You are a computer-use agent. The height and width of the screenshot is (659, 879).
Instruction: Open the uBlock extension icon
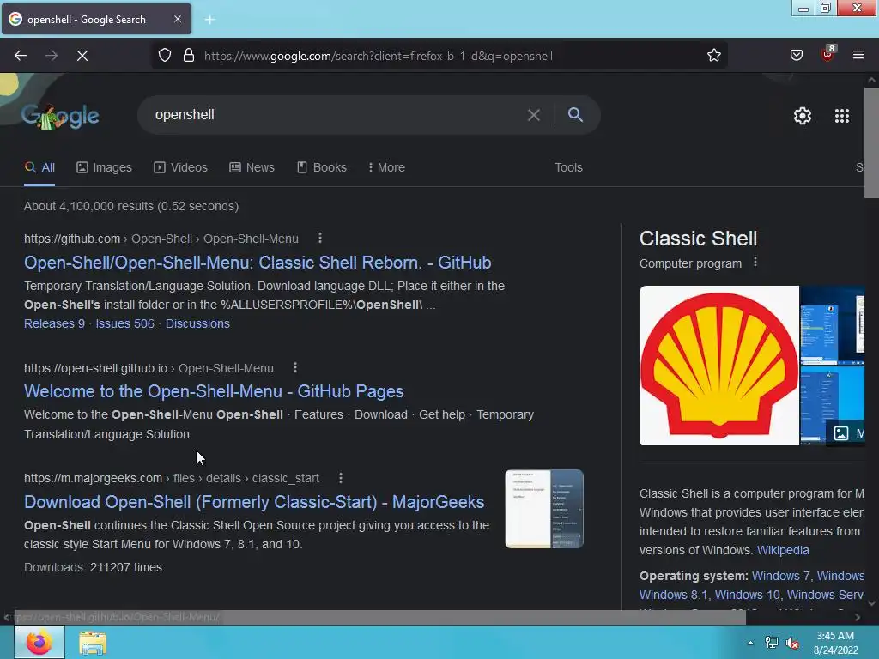click(x=827, y=54)
